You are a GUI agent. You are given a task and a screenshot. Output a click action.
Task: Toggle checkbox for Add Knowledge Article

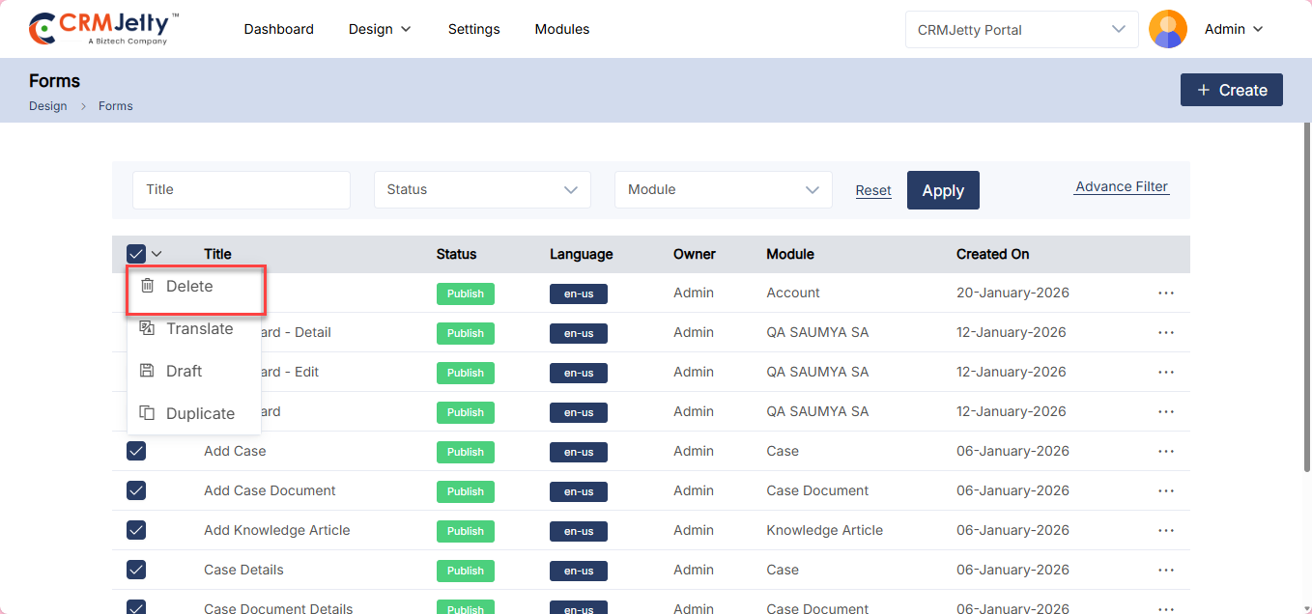[136, 530]
